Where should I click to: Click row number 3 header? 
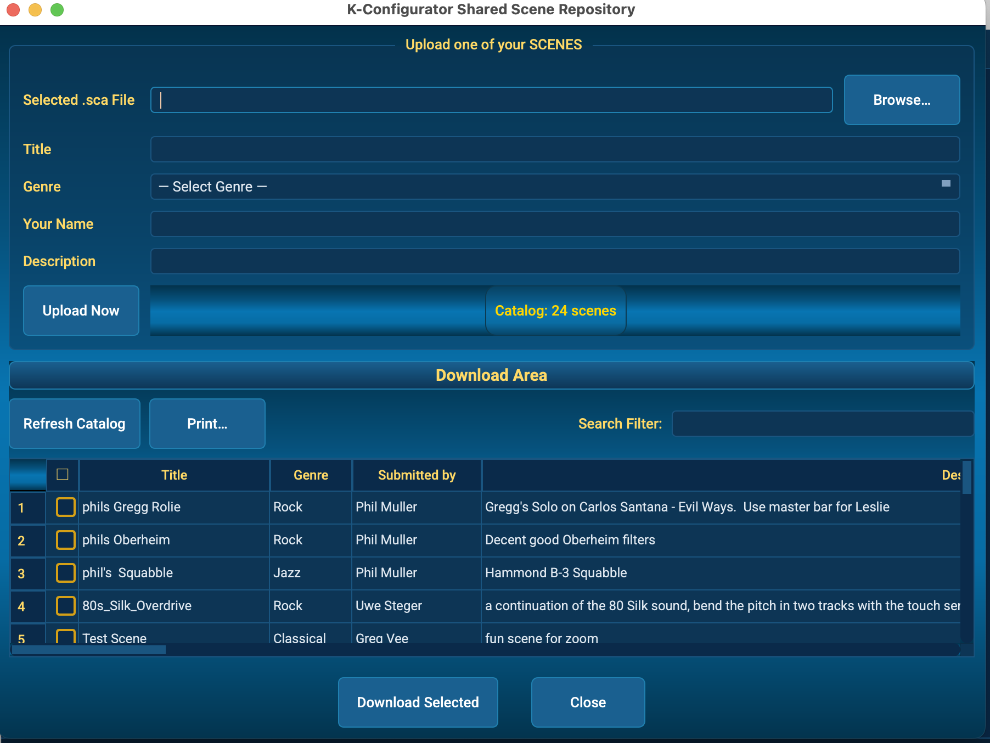point(27,573)
